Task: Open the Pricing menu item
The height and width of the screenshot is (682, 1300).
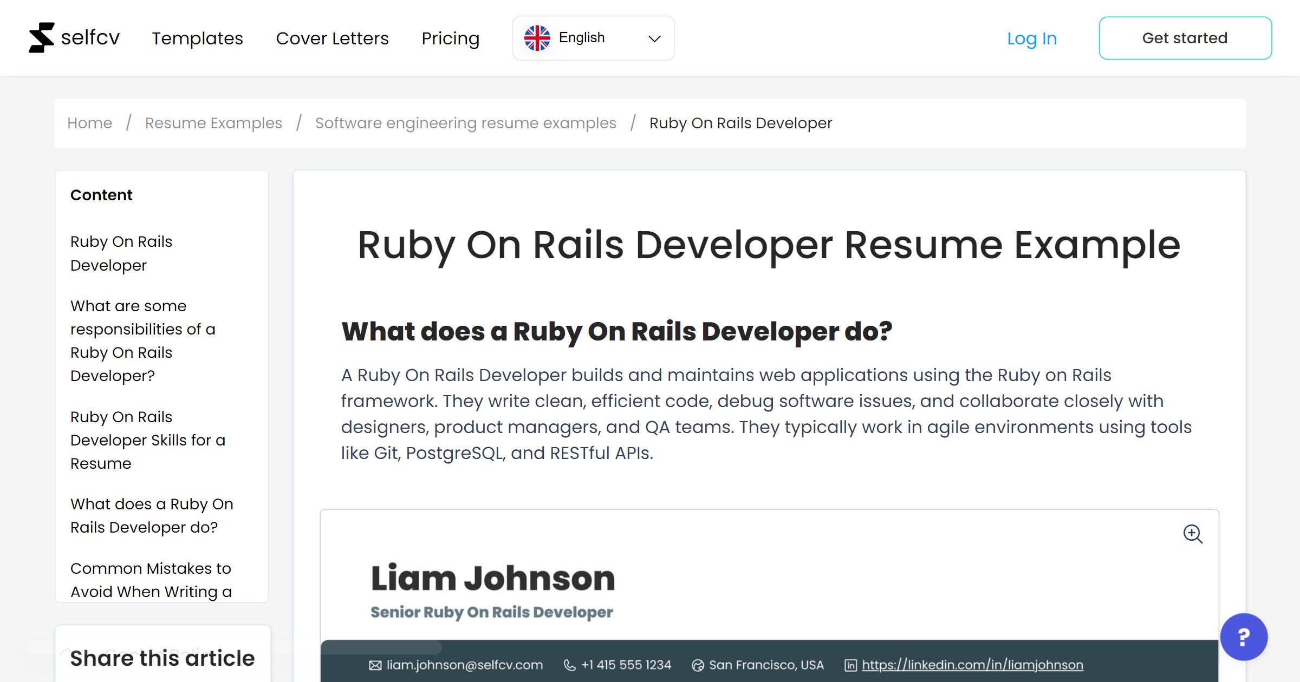Action: tap(450, 38)
